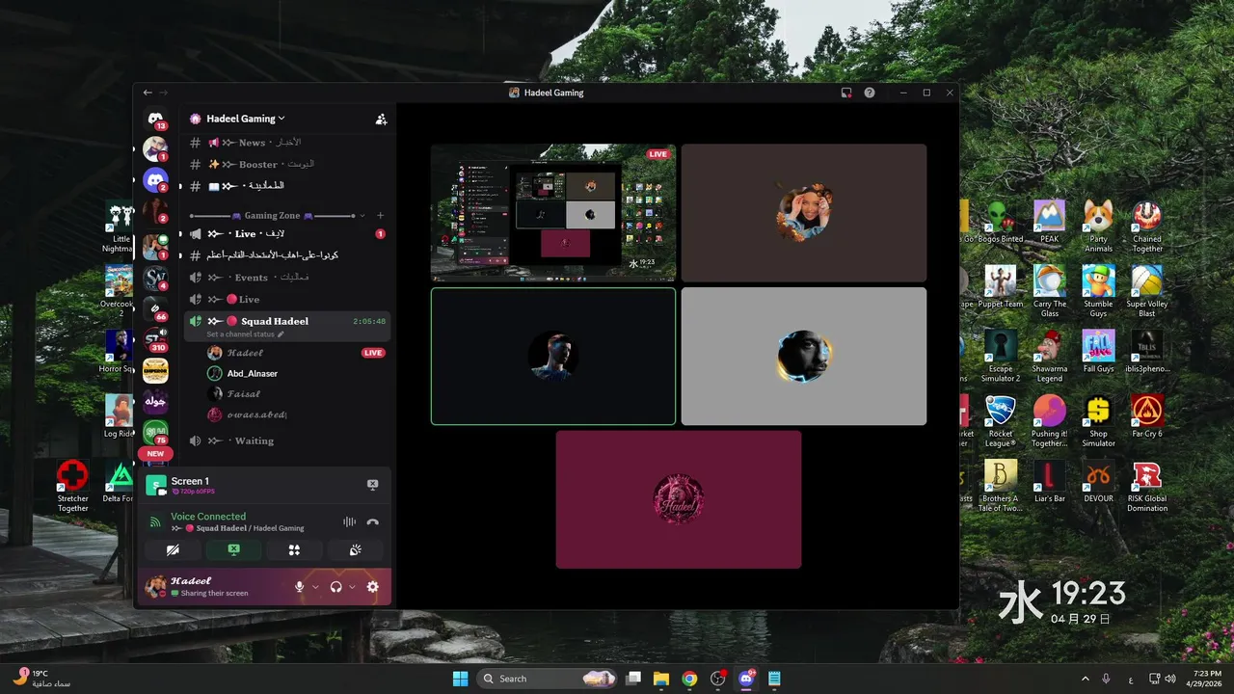Viewport: 1234px width, 694px height.
Task: Open the Live announcement channel with one mention
Action: coord(289,234)
